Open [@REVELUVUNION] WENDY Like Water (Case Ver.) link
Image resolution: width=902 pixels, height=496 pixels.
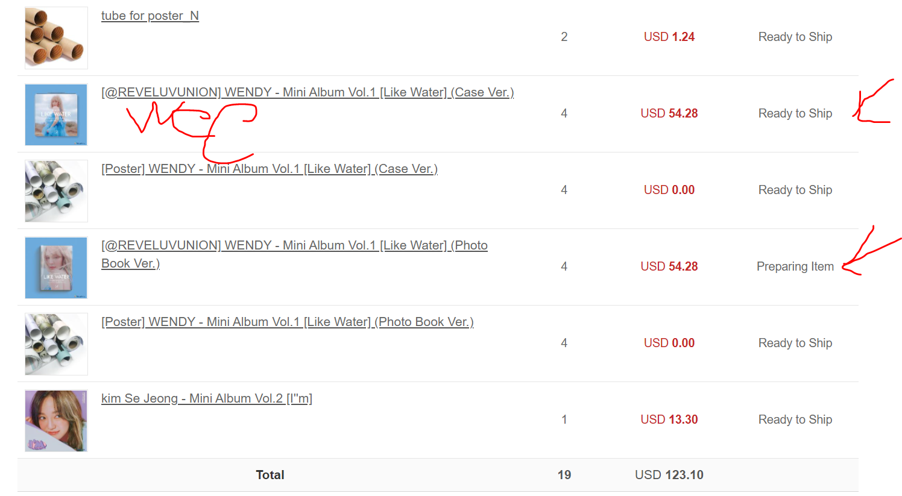coord(307,92)
